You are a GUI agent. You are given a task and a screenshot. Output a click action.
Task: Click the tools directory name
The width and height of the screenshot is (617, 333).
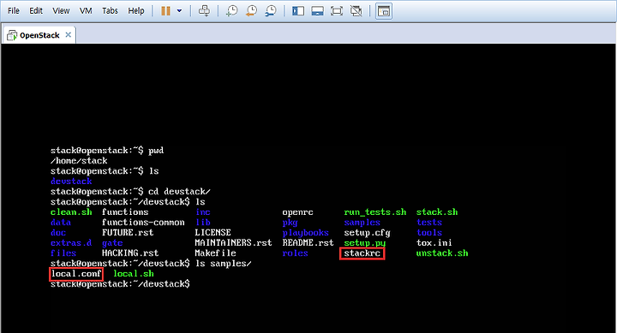pos(429,233)
